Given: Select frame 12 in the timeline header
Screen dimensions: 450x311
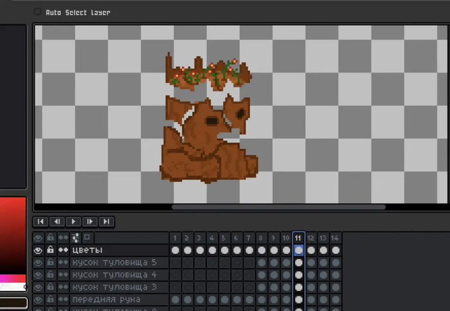Looking at the screenshot, I should click(310, 238).
